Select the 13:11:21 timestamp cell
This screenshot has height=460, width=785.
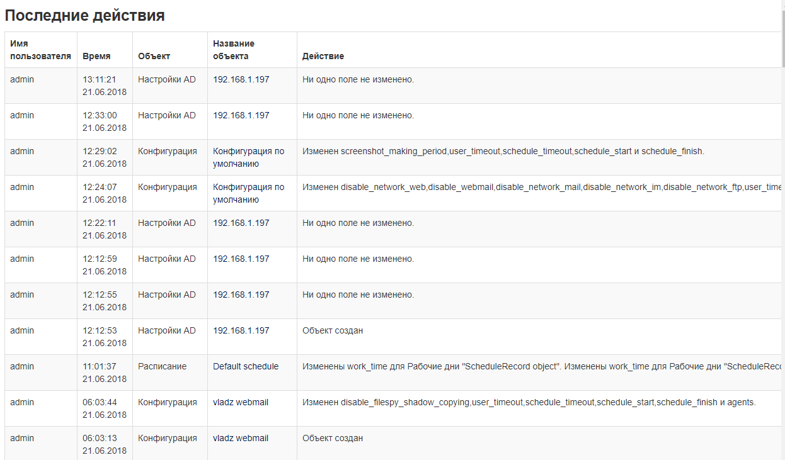point(104,86)
